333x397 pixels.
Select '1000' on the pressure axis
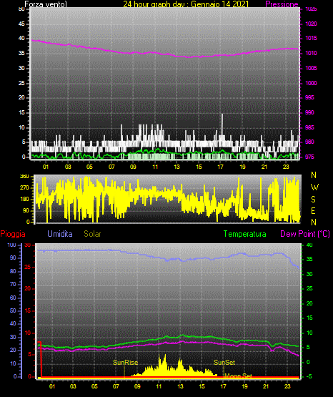coord(311,83)
